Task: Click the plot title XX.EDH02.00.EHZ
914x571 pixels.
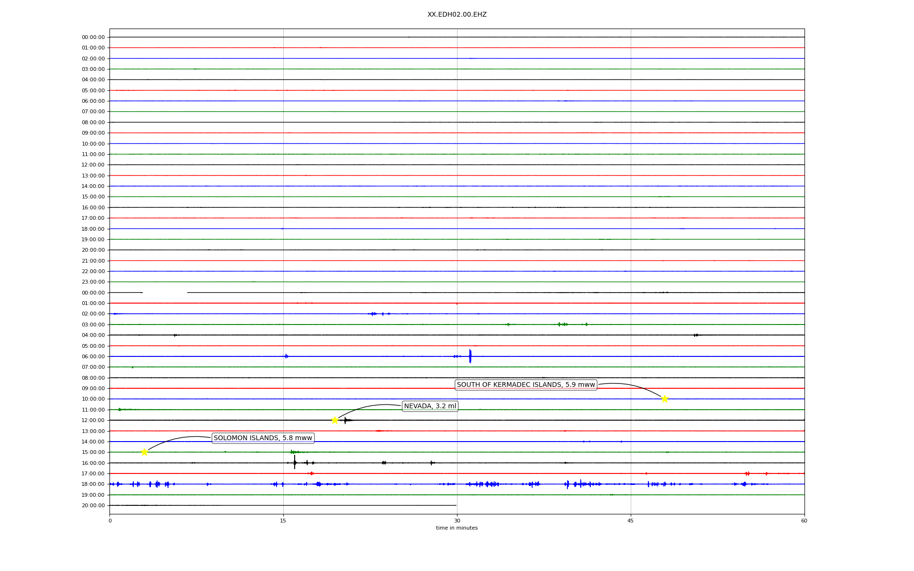Action: pyautogui.click(x=457, y=15)
